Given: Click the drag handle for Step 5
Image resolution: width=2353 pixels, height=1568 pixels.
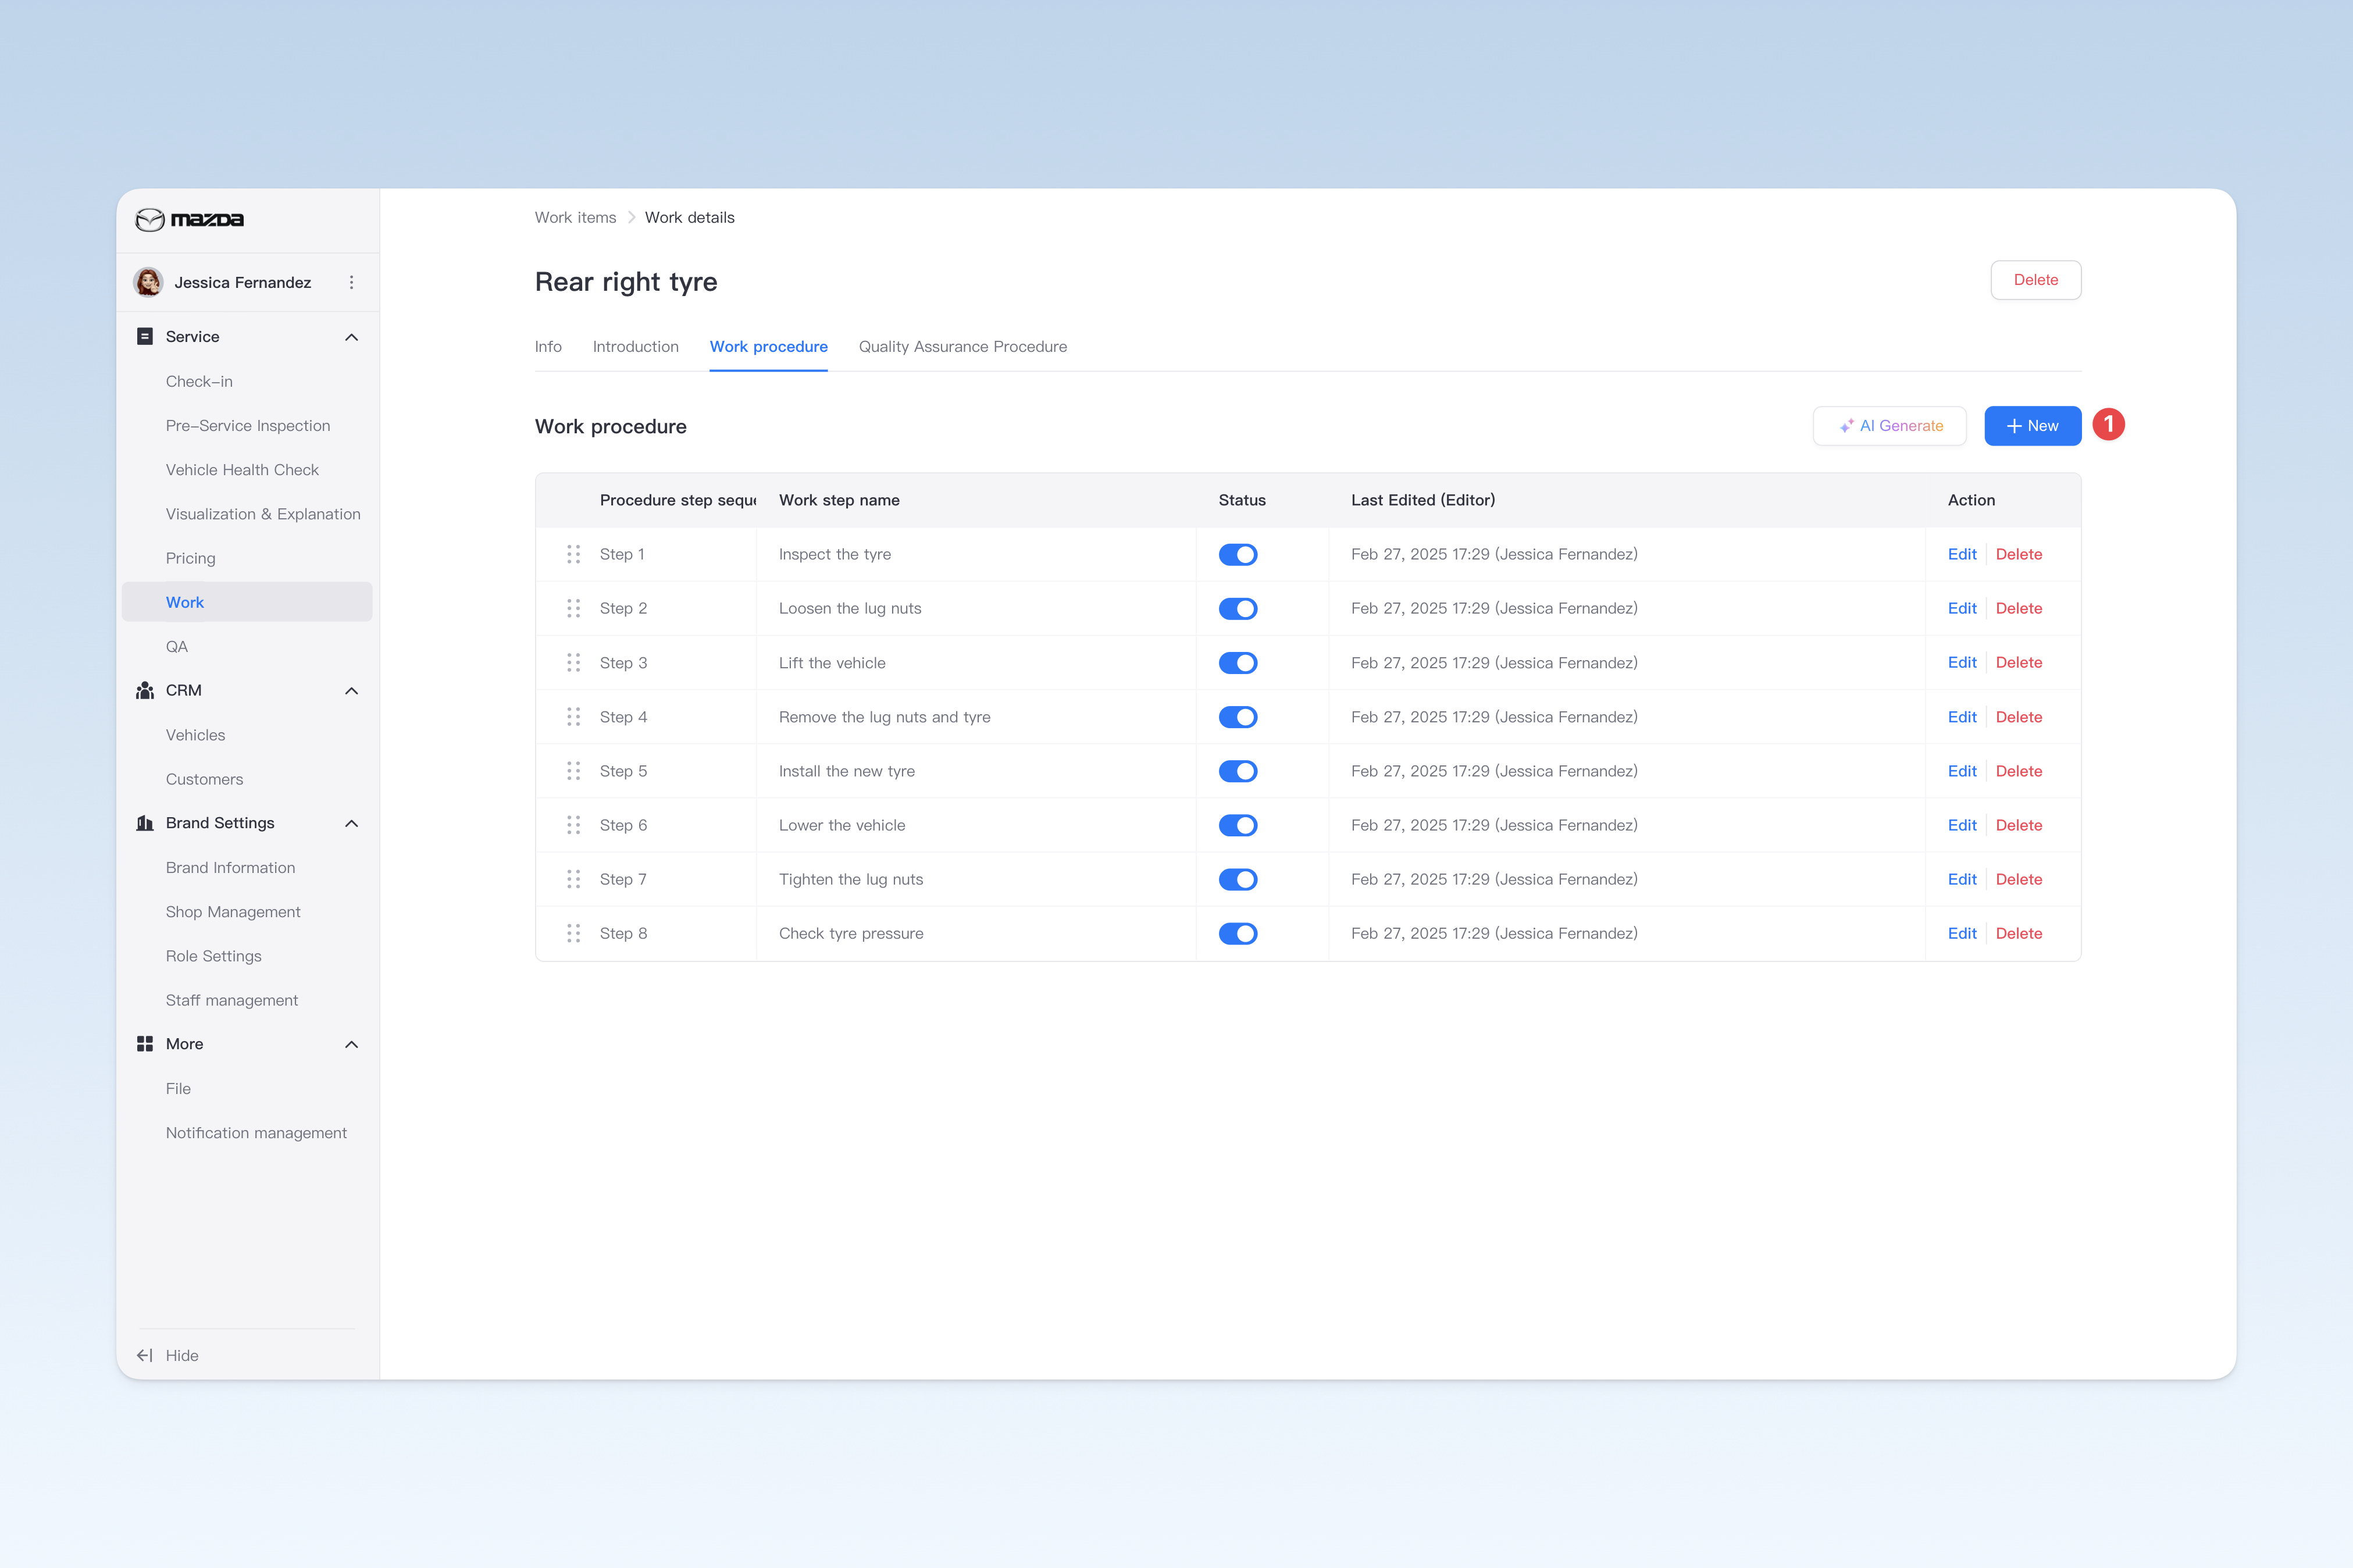Looking at the screenshot, I should tap(573, 771).
